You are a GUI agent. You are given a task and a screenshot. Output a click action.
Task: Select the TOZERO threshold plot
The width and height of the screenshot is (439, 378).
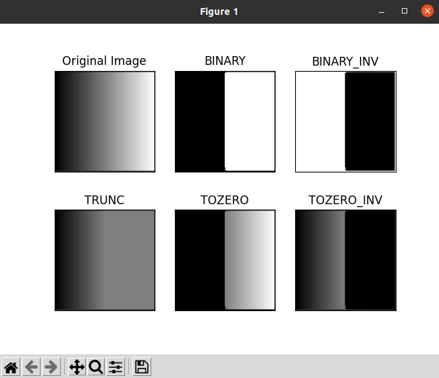(225, 260)
